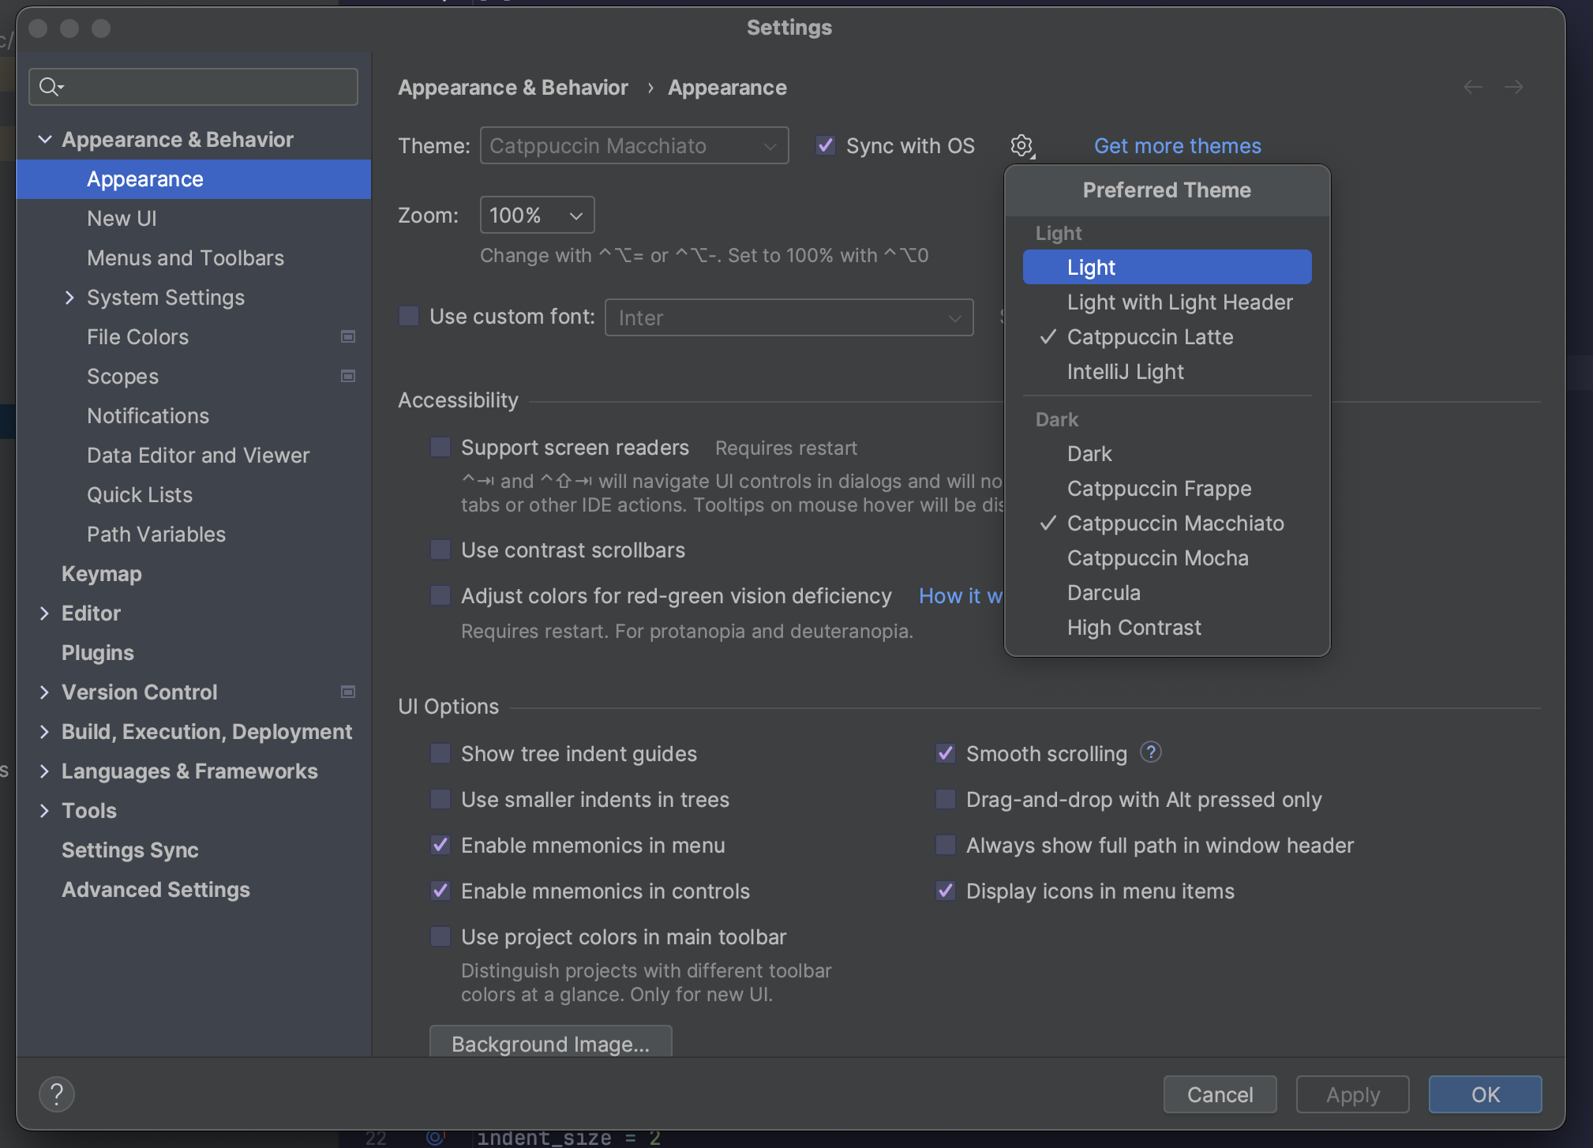
Task: Open the theme settings gear icon
Action: click(1022, 145)
